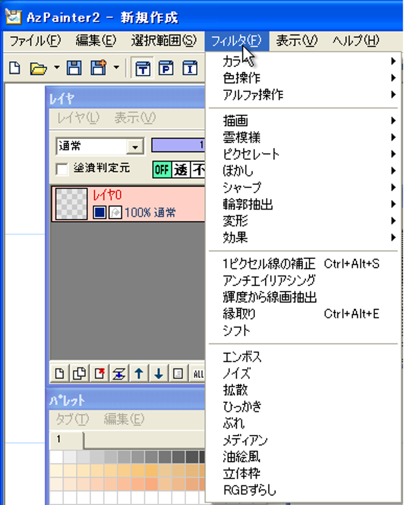Apply the ぶれ filter

(x=303, y=424)
